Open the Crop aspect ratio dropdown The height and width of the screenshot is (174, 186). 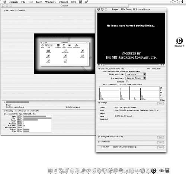click(x=136, y=78)
